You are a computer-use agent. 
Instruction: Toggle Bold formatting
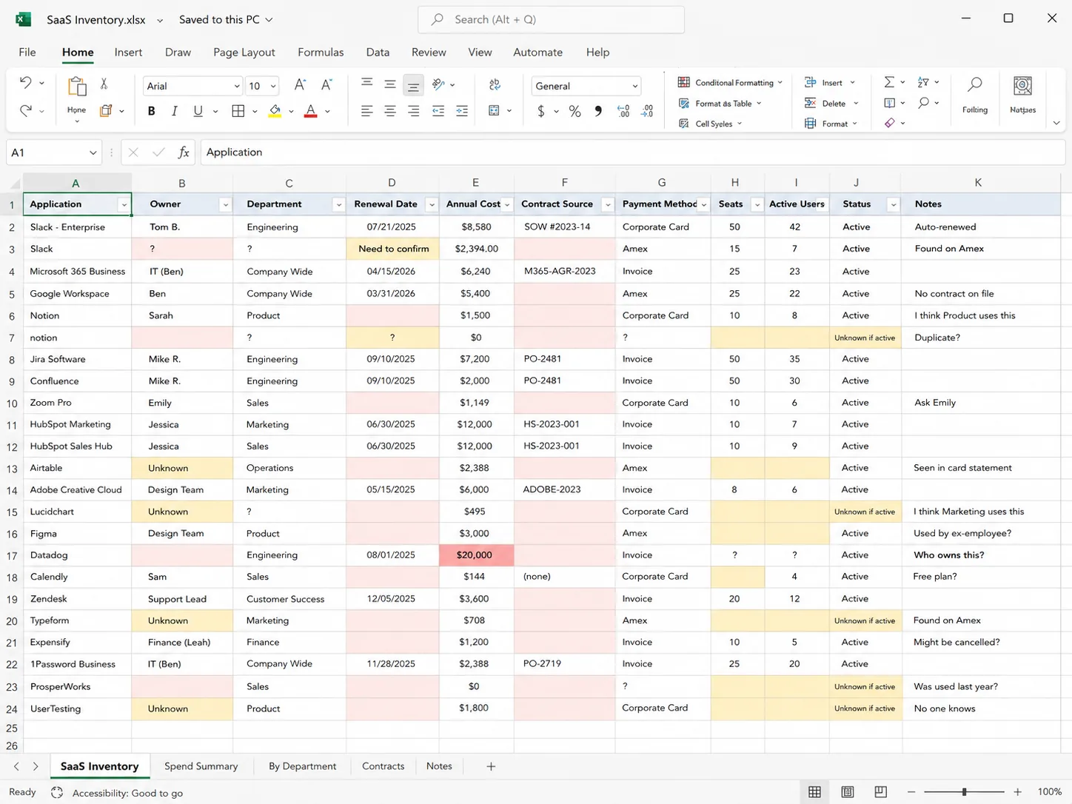click(151, 111)
